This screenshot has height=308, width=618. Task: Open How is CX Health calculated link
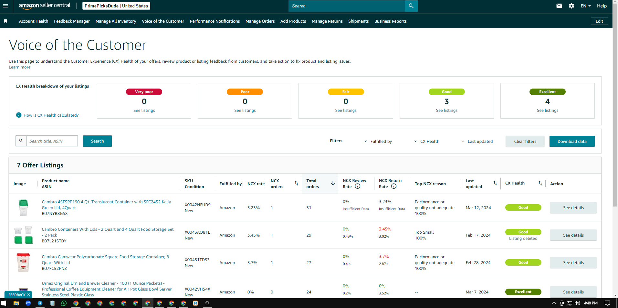(51, 115)
